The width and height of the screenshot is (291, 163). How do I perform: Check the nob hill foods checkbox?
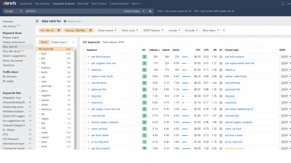pyautogui.click(x=84, y=83)
